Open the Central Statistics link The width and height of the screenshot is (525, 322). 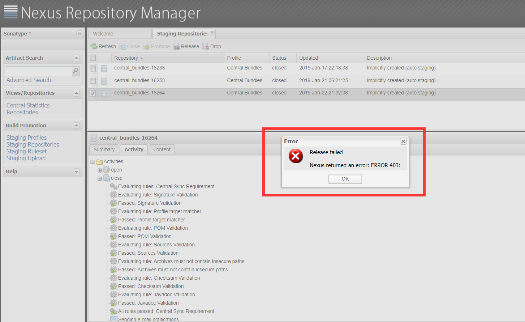[x=28, y=105]
